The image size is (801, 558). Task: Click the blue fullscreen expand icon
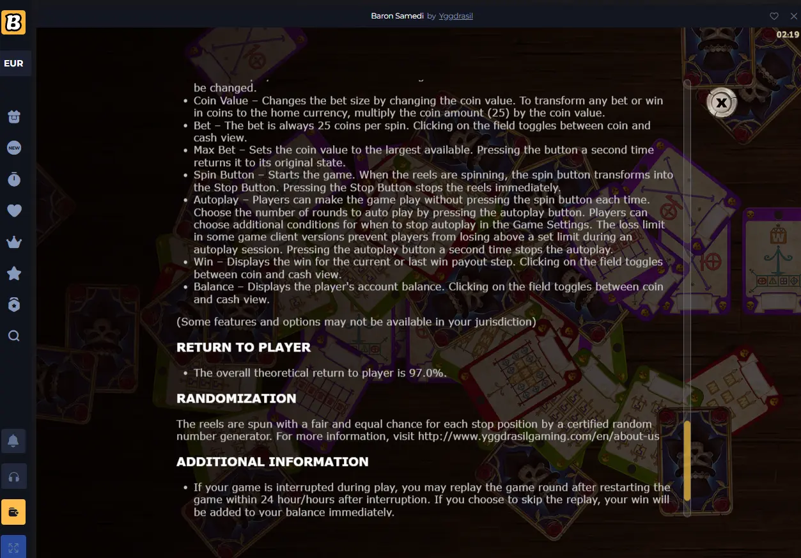pos(13,546)
